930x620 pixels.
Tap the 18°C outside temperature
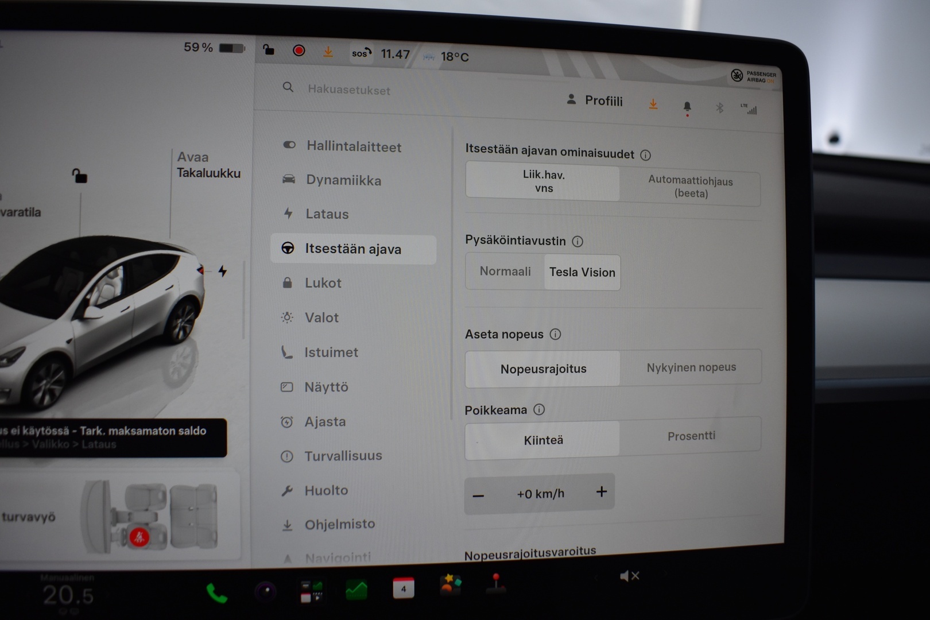click(x=455, y=57)
